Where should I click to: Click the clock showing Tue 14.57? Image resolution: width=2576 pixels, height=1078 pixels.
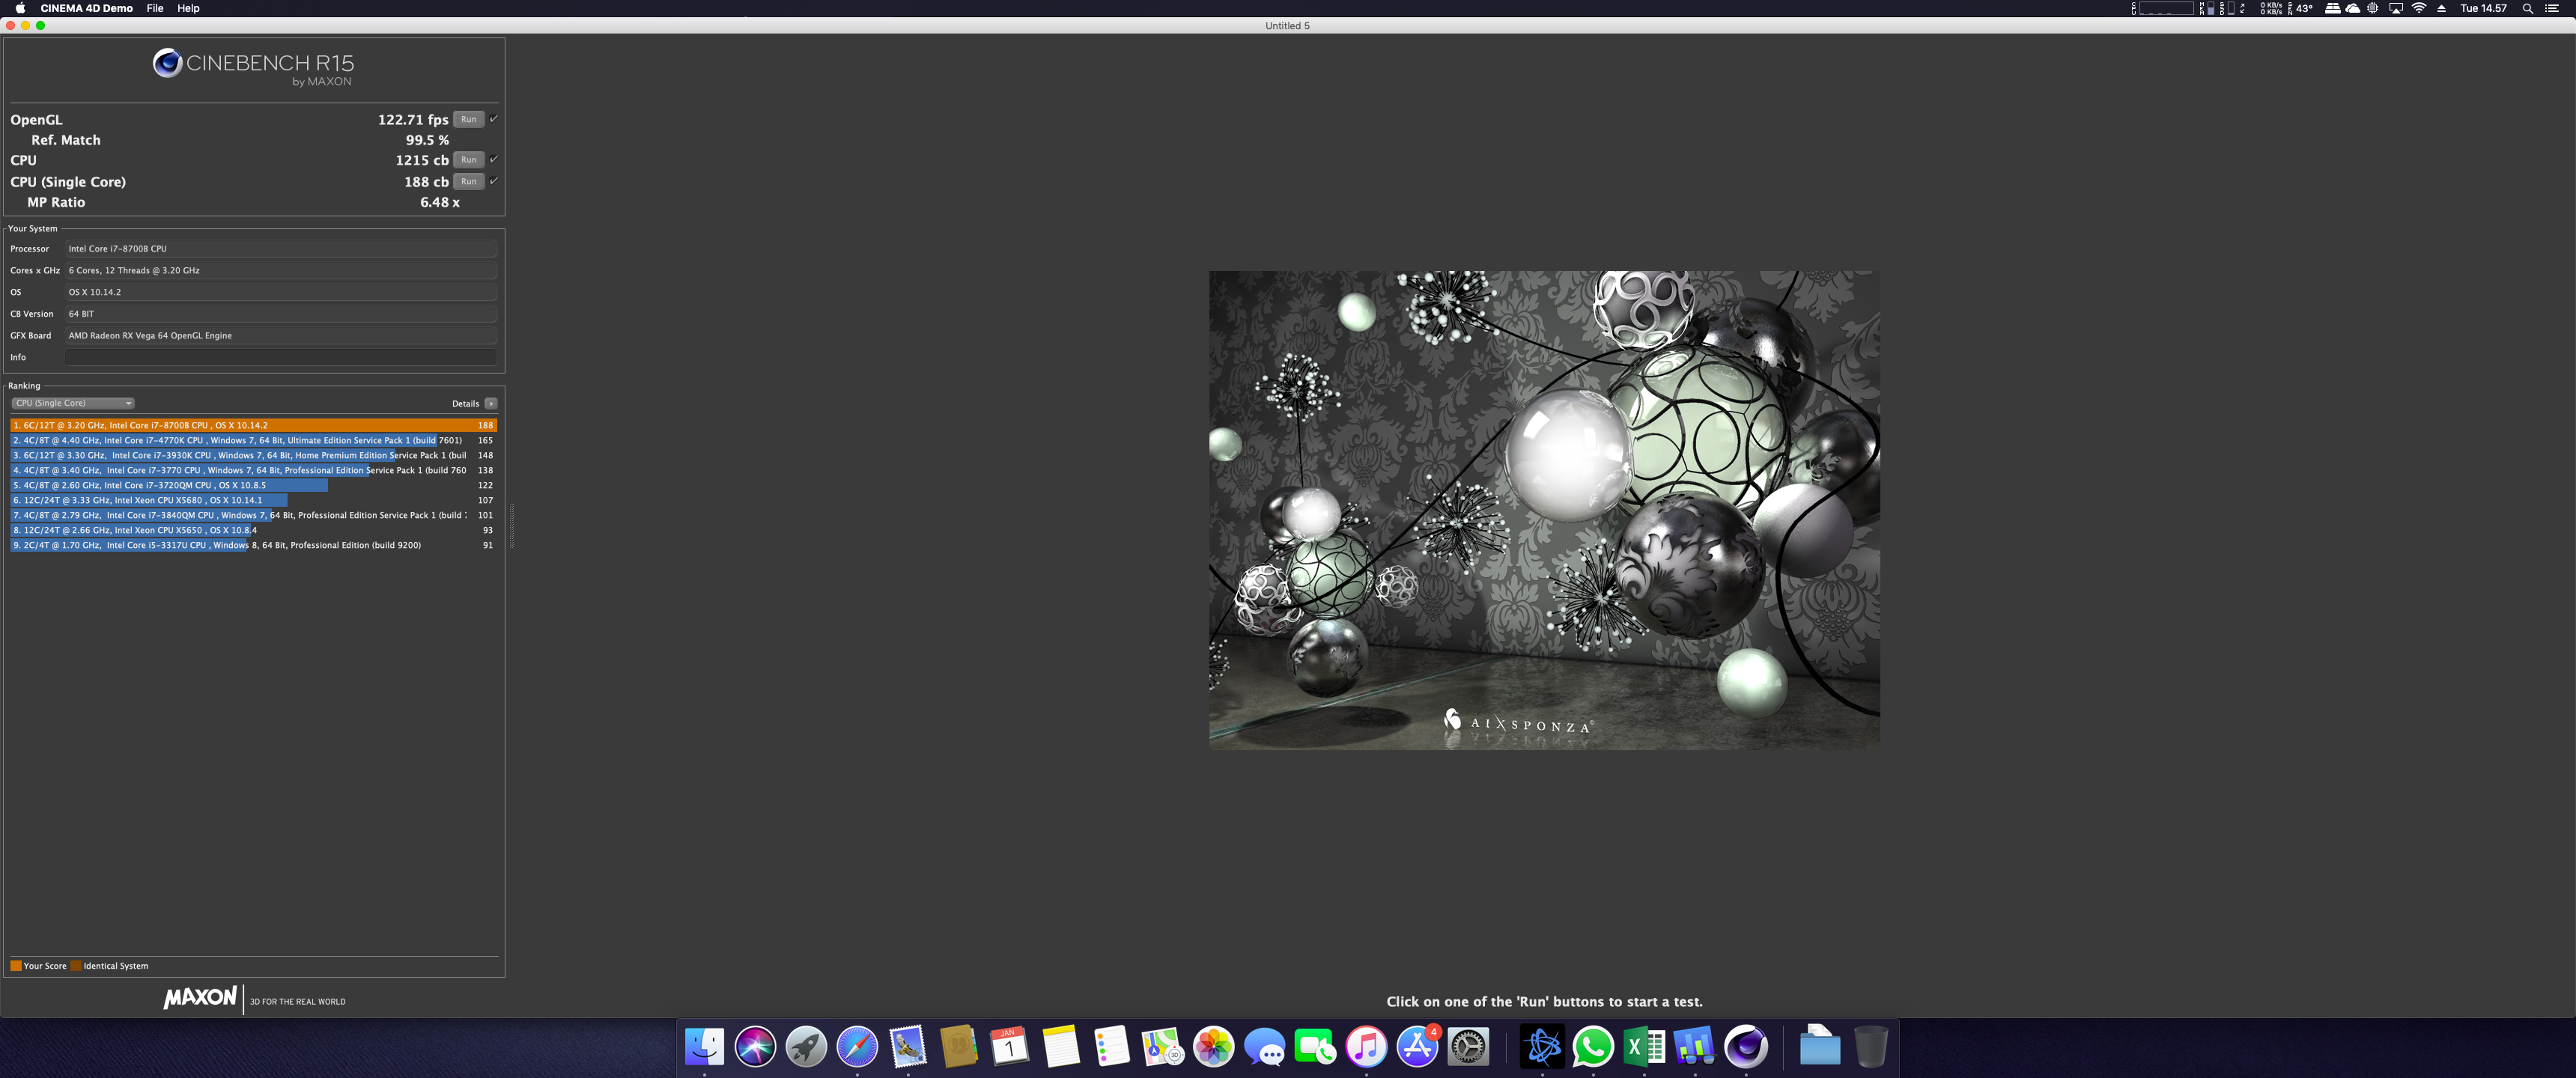coord(2483,8)
